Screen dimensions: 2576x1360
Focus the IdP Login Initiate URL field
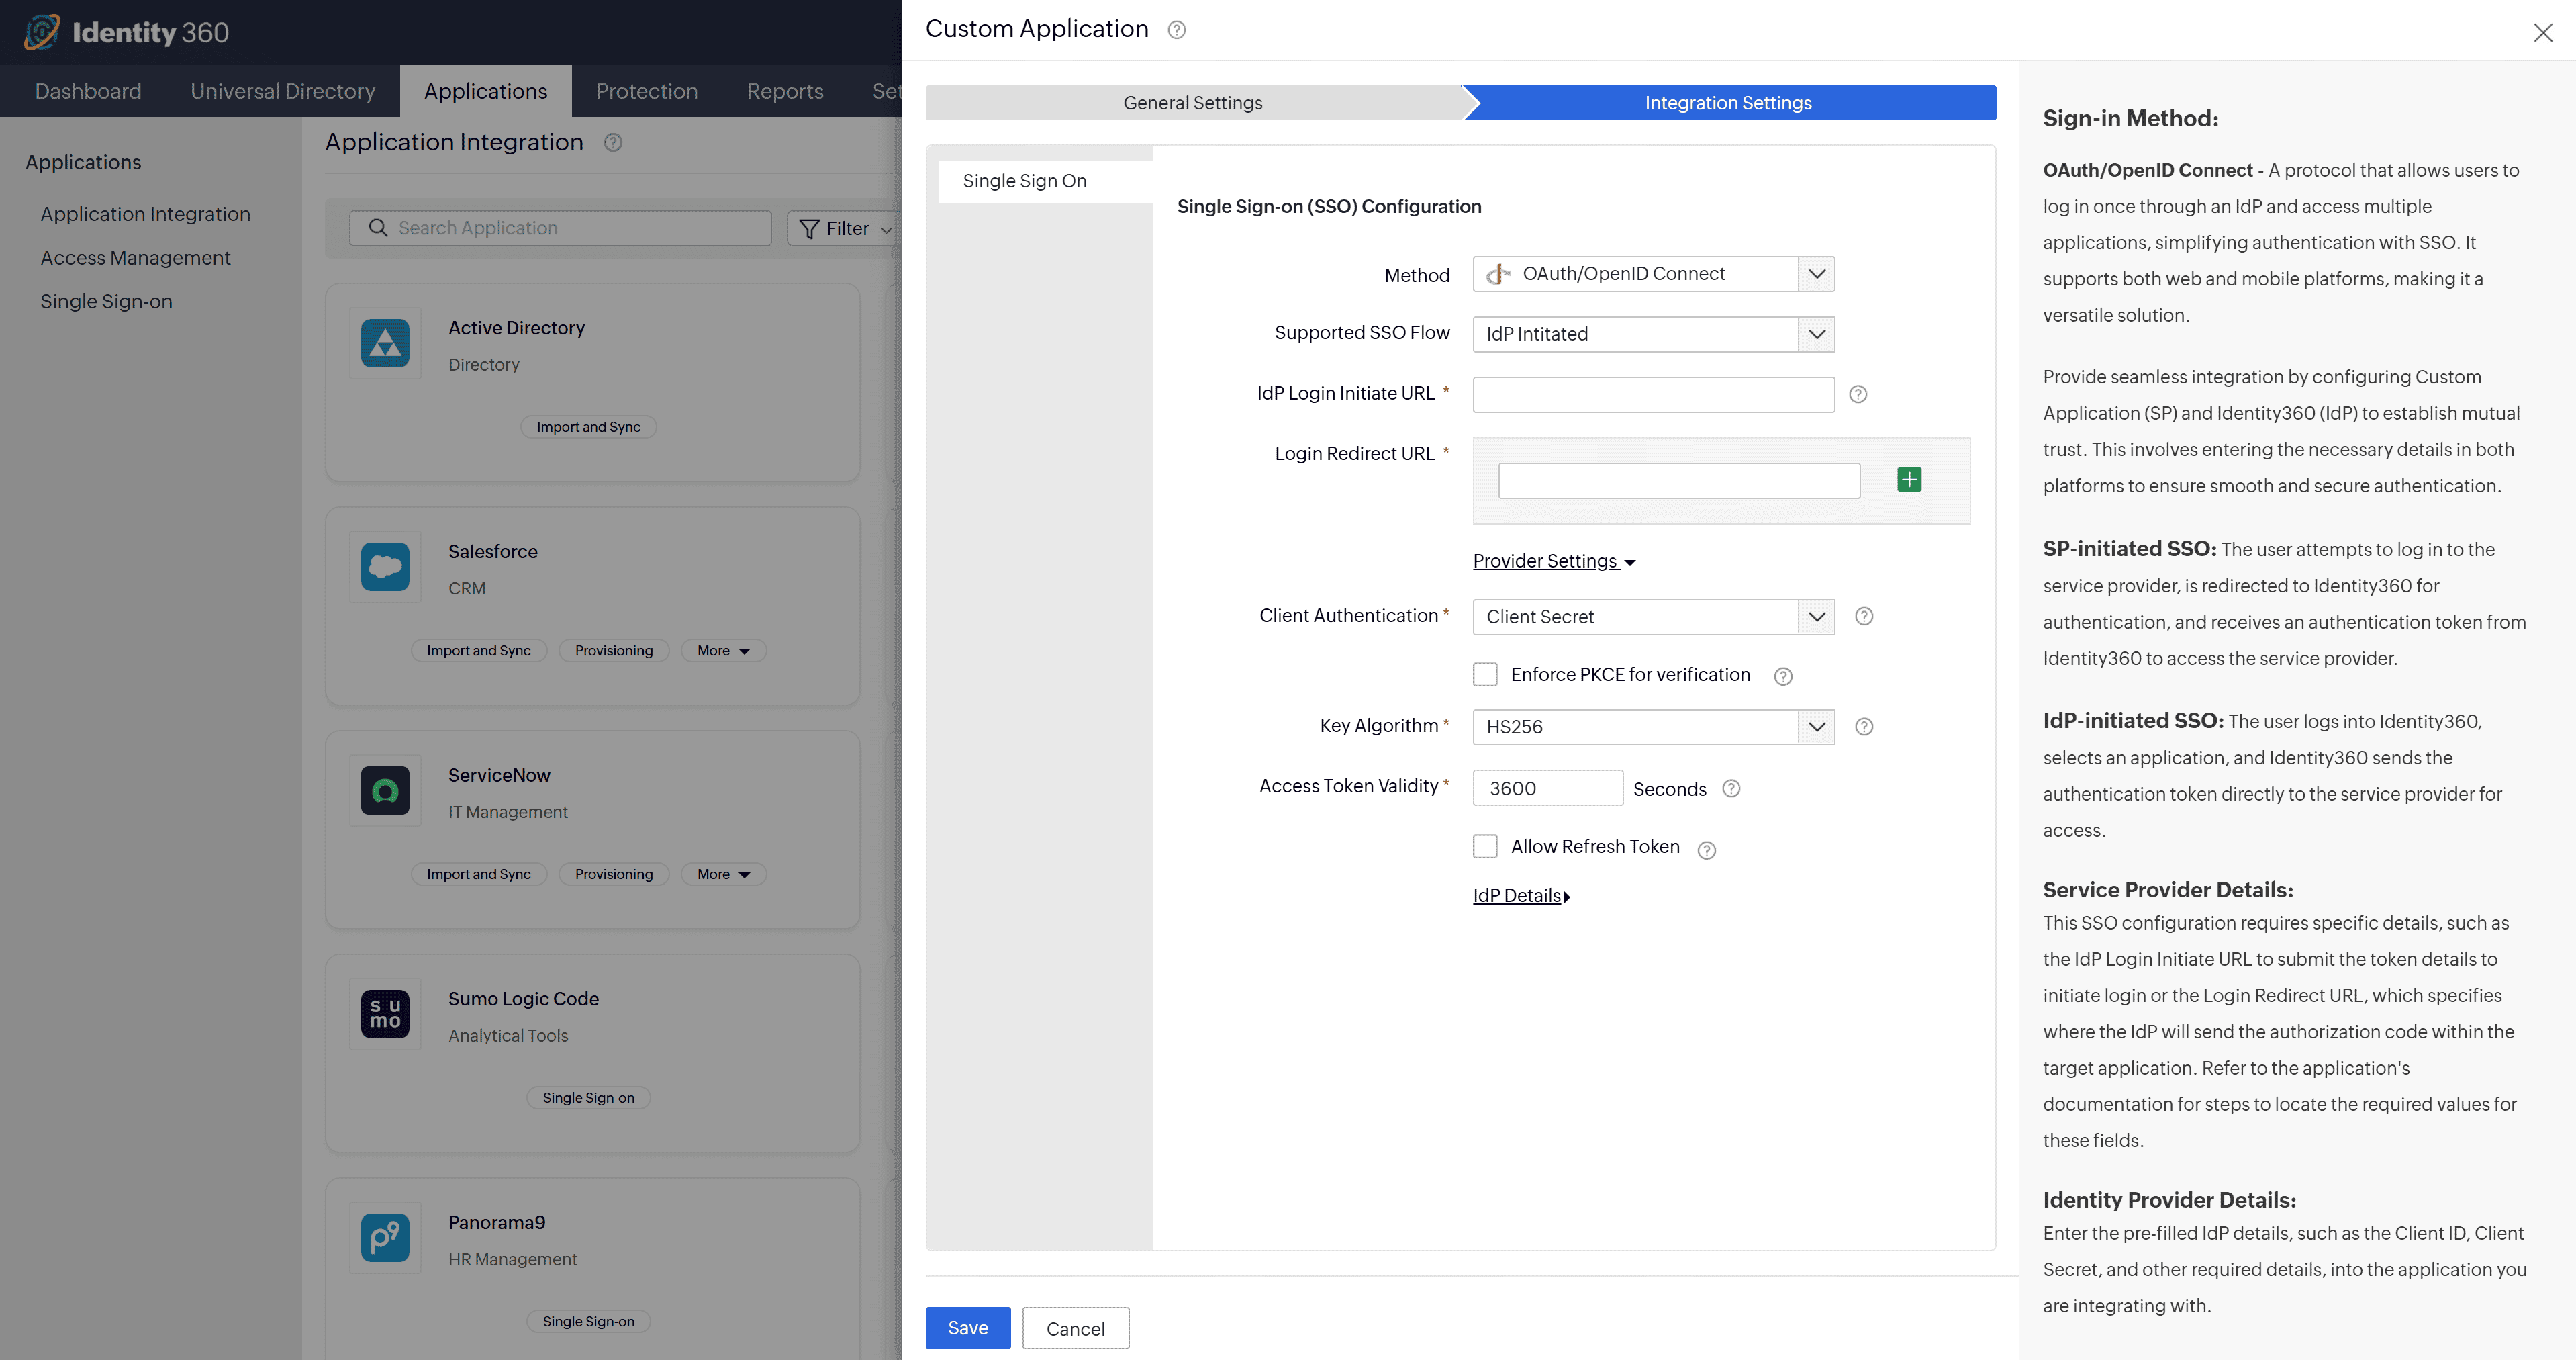[x=1653, y=394]
